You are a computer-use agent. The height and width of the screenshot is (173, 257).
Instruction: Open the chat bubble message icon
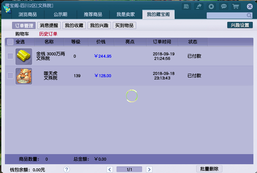224,7
